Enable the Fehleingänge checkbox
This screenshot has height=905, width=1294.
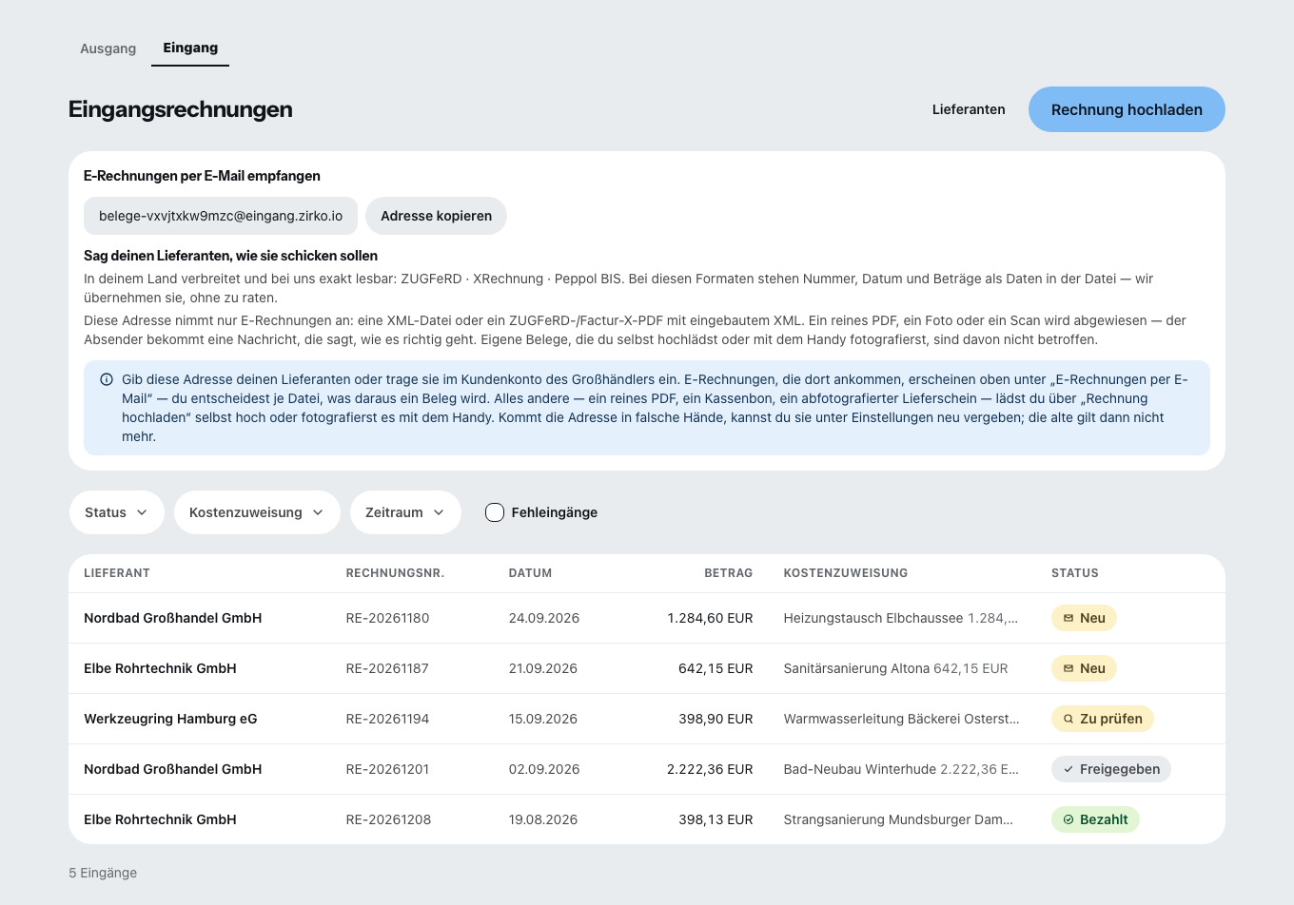pyautogui.click(x=495, y=512)
